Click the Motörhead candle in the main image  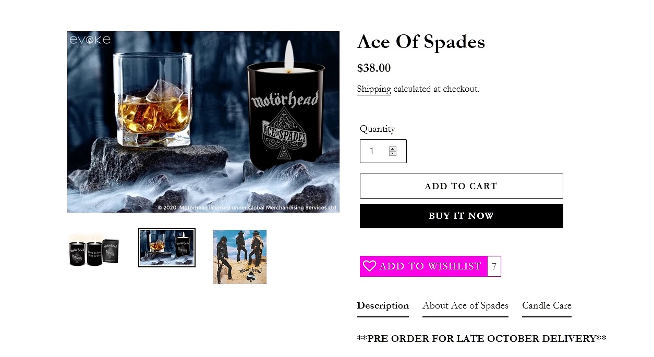(285, 115)
